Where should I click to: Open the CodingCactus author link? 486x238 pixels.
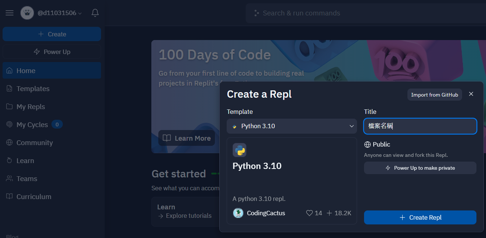click(x=266, y=213)
